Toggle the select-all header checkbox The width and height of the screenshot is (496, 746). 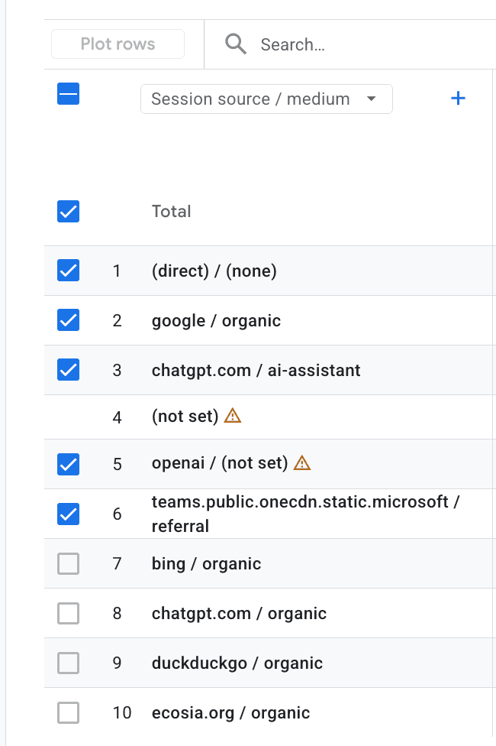tap(69, 94)
